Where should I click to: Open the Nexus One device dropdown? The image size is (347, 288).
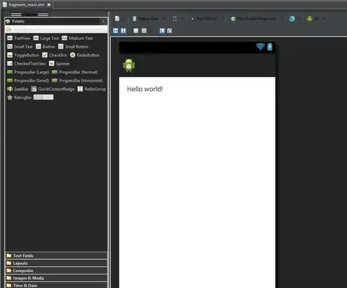click(148, 19)
